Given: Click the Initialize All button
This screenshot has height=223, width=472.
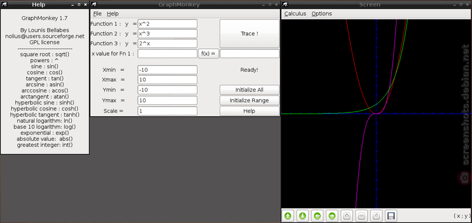Looking at the screenshot, I should tap(250, 90).
